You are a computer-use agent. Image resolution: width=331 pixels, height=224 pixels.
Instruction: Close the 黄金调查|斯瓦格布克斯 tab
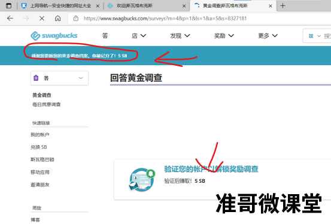coord(270,6)
